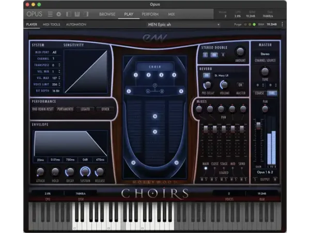This screenshot has height=233, width=310.
Task: Click the Legato performance button
Action: pos(85,109)
